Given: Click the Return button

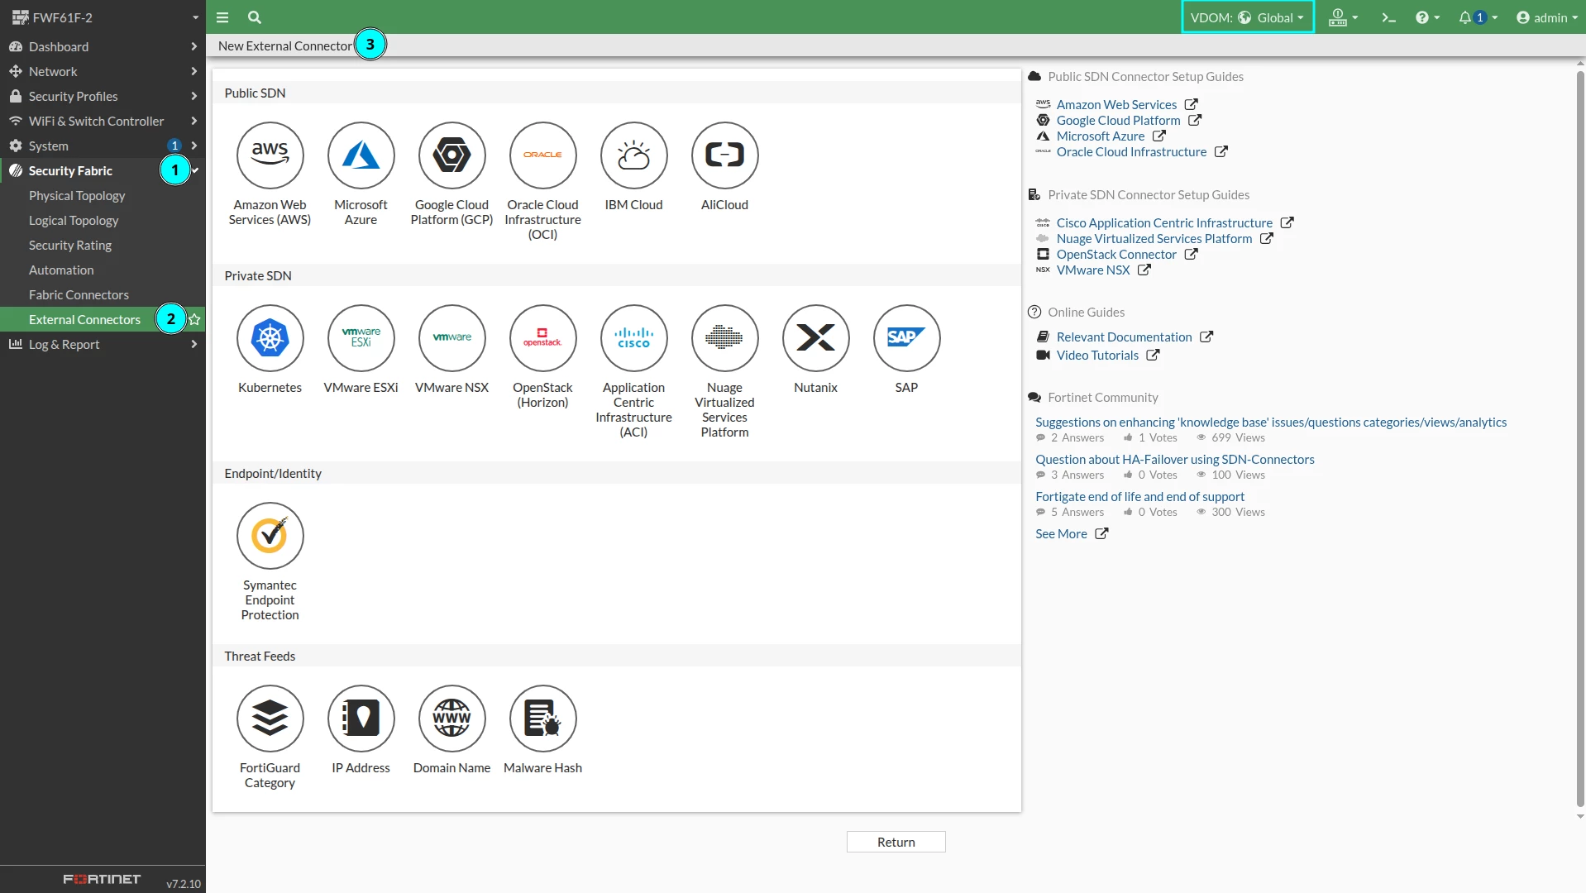Looking at the screenshot, I should pos(896,842).
